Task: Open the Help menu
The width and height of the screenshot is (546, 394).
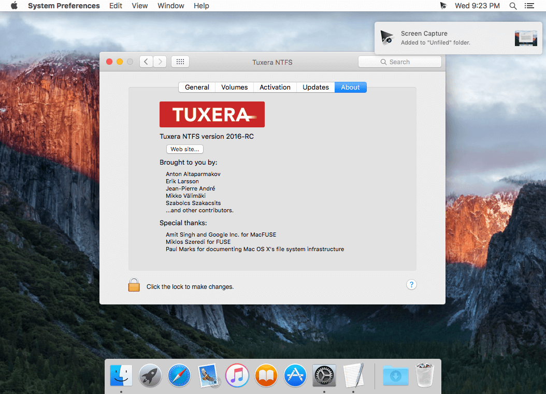Action: pos(202,6)
